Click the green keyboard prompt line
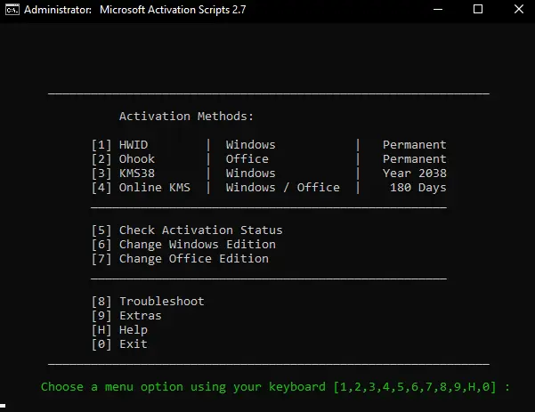 tap(275, 387)
